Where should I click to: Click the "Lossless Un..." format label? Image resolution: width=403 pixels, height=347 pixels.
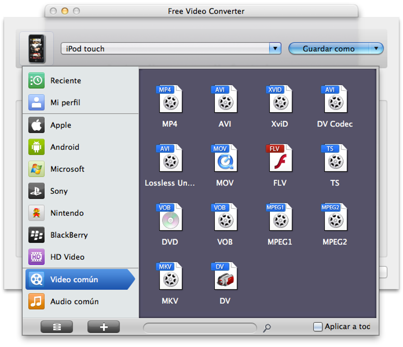[169, 183]
